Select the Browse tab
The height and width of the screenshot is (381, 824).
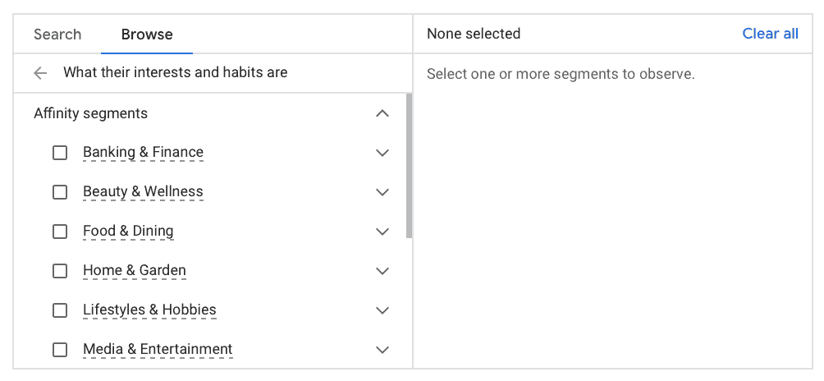tap(147, 34)
